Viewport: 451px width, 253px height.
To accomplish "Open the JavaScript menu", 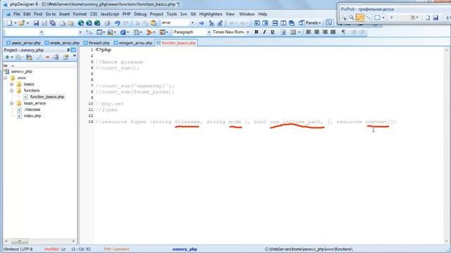I will [110, 14].
